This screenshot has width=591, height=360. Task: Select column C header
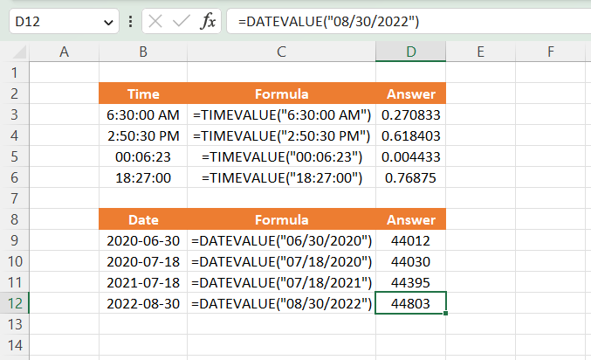[x=281, y=52]
